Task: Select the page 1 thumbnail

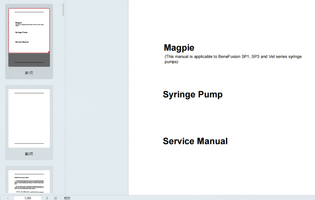Action: [x=29, y=37]
